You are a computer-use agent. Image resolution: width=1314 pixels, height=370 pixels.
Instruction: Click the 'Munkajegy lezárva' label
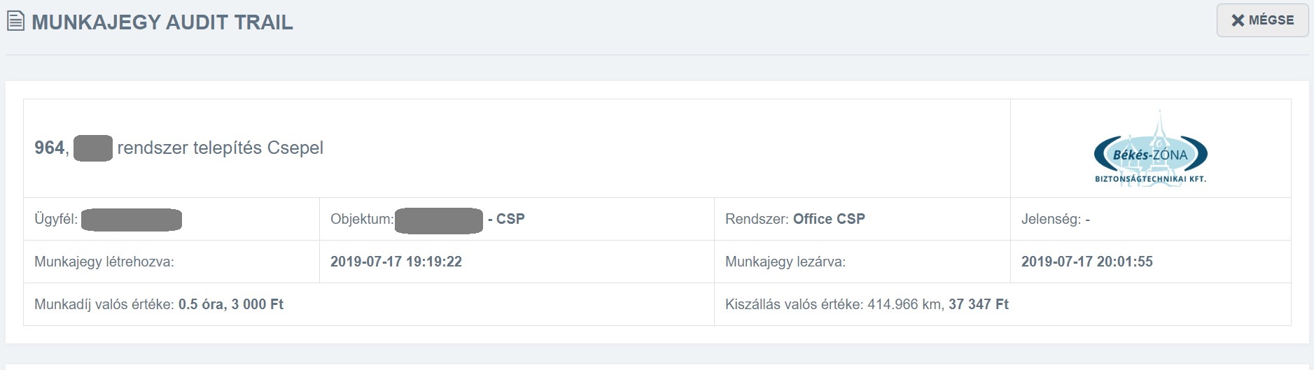pos(785,262)
